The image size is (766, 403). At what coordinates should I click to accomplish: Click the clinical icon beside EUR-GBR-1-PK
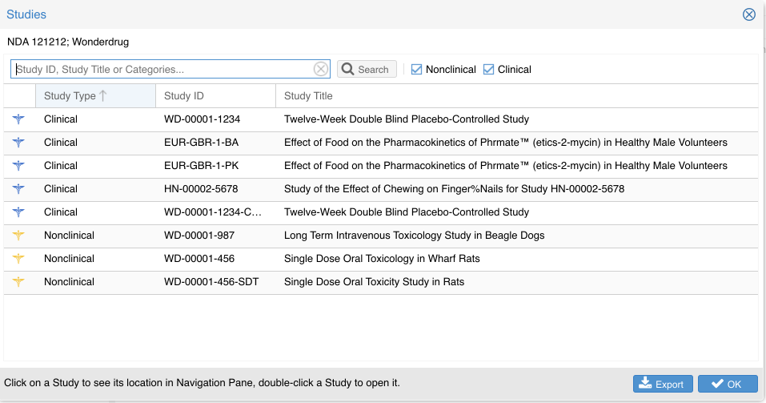tap(19, 166)
